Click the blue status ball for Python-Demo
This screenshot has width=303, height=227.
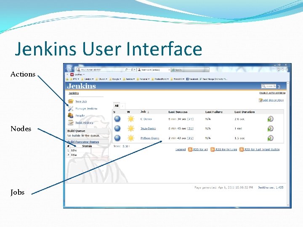[117, 138]
